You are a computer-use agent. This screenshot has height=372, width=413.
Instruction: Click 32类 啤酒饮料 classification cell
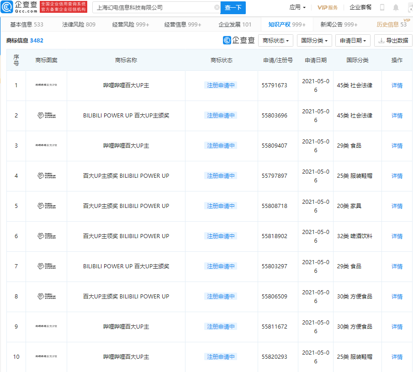click(355, 236)
